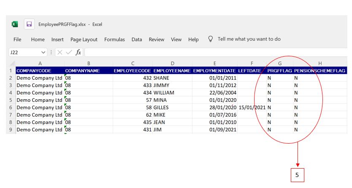The image size is (352, 188).
Task: Expand the Name Box dropdown arrow
Action: pos(43,52)
